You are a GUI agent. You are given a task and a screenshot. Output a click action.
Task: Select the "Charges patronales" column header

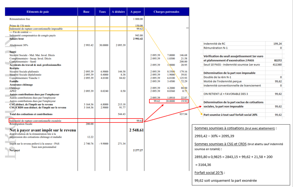tap(167, 11)
